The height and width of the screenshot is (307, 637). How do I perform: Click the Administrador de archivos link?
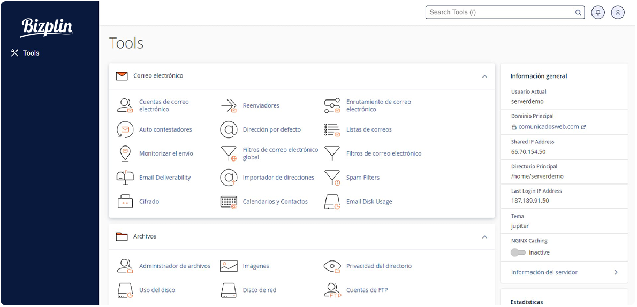pyautogui.click(x=175, y=266)
